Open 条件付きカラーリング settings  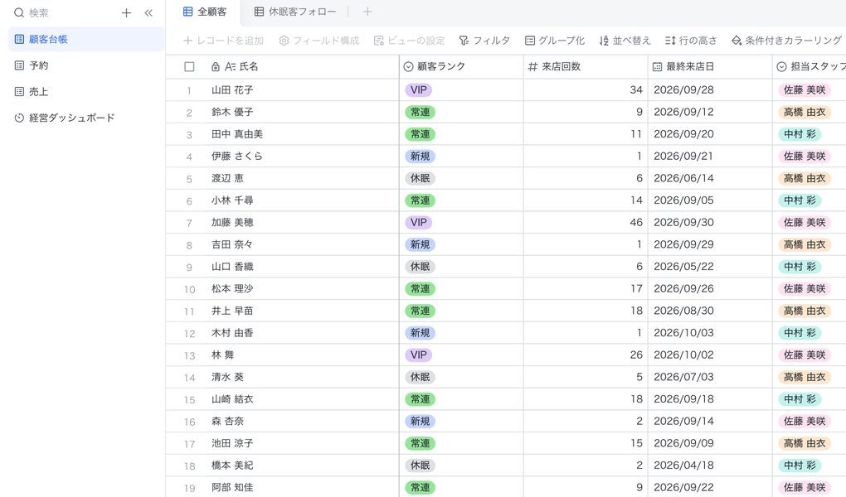pyautogui.click(x=786, y=41)
